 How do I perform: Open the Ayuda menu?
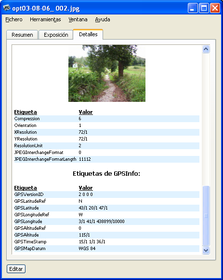click(103, 19)
